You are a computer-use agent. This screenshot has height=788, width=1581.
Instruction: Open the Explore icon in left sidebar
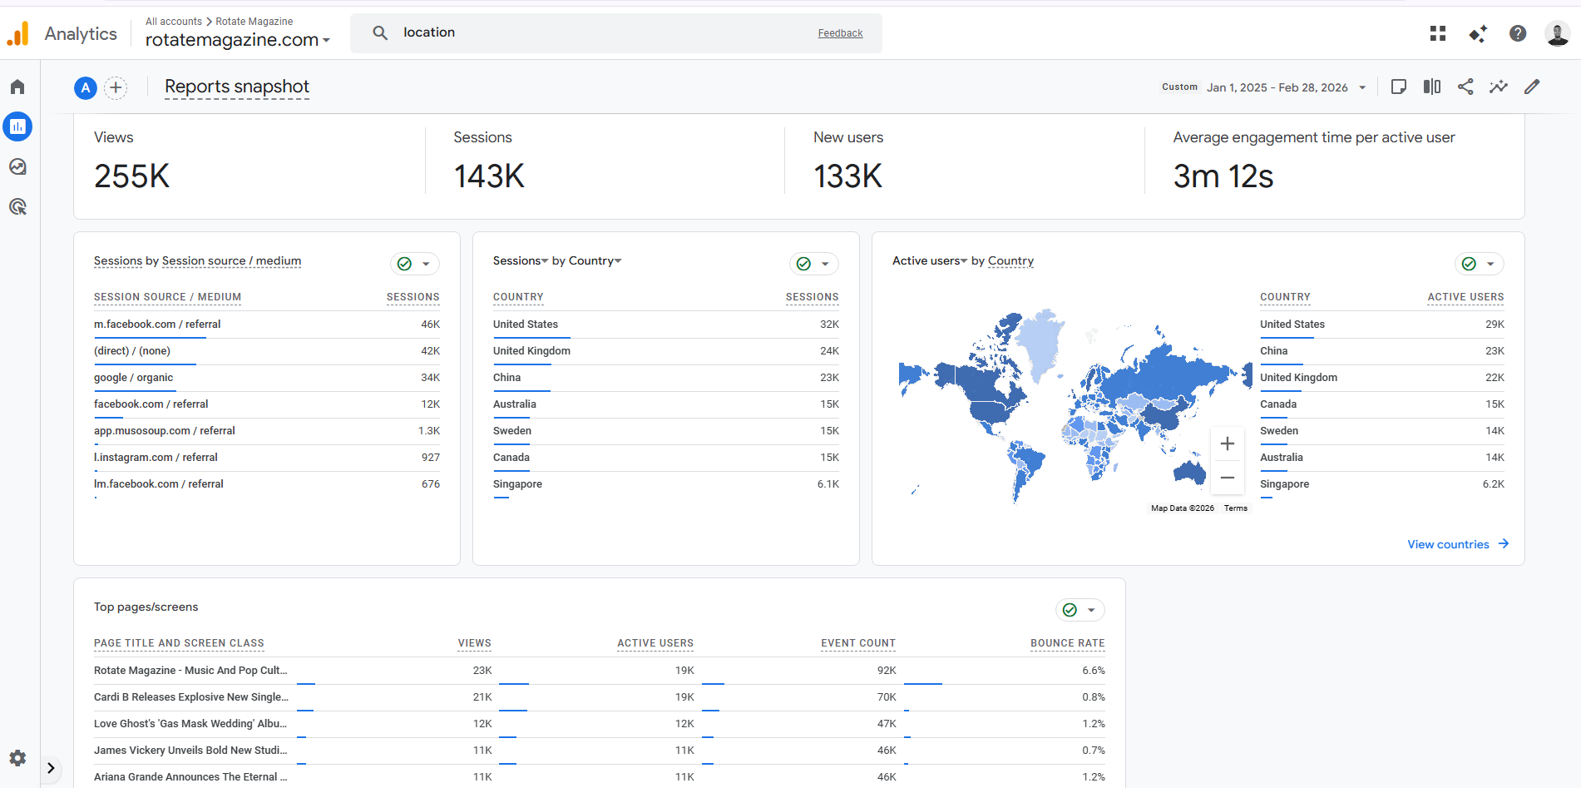pyautogui.click(x=17, y=167)
